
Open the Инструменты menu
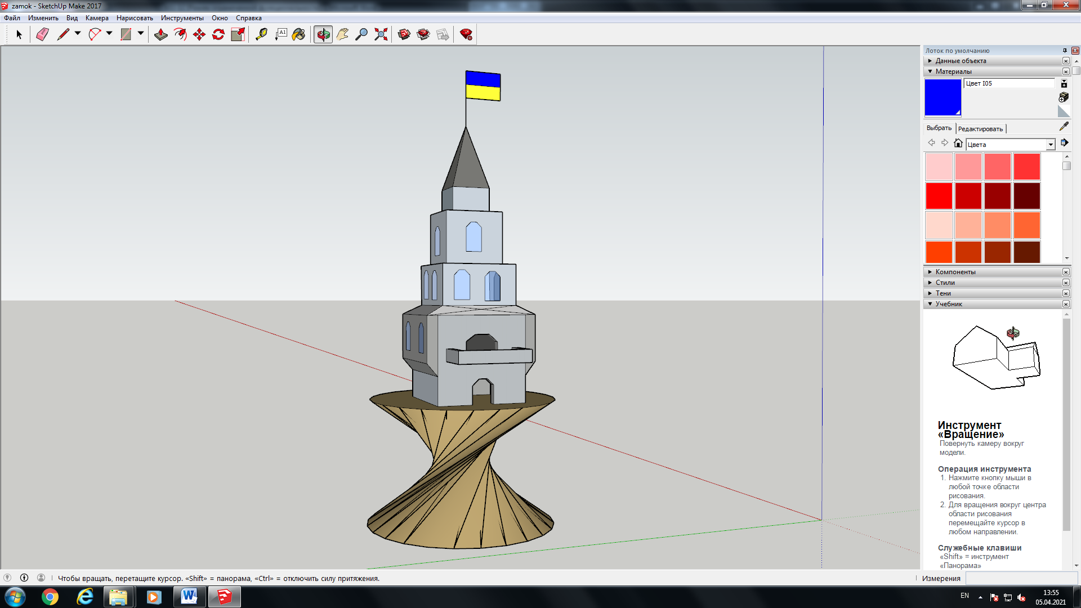click(x=182, y=18)
